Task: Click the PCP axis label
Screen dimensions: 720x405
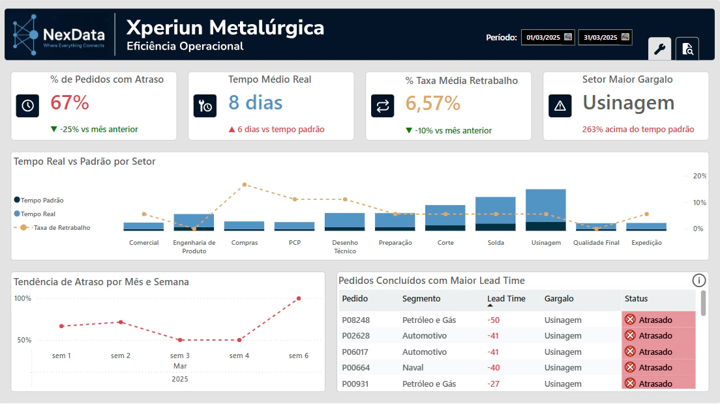Action: pos(295,243)
